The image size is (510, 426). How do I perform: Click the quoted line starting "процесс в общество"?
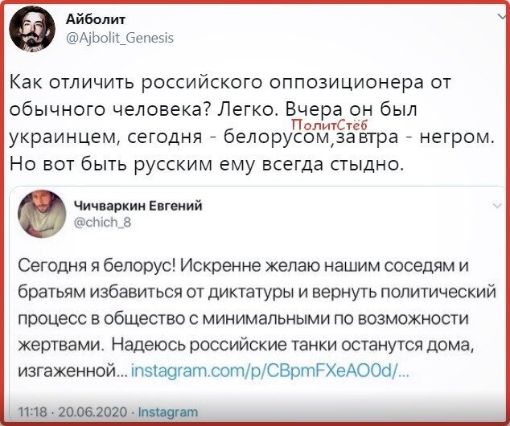243,319
